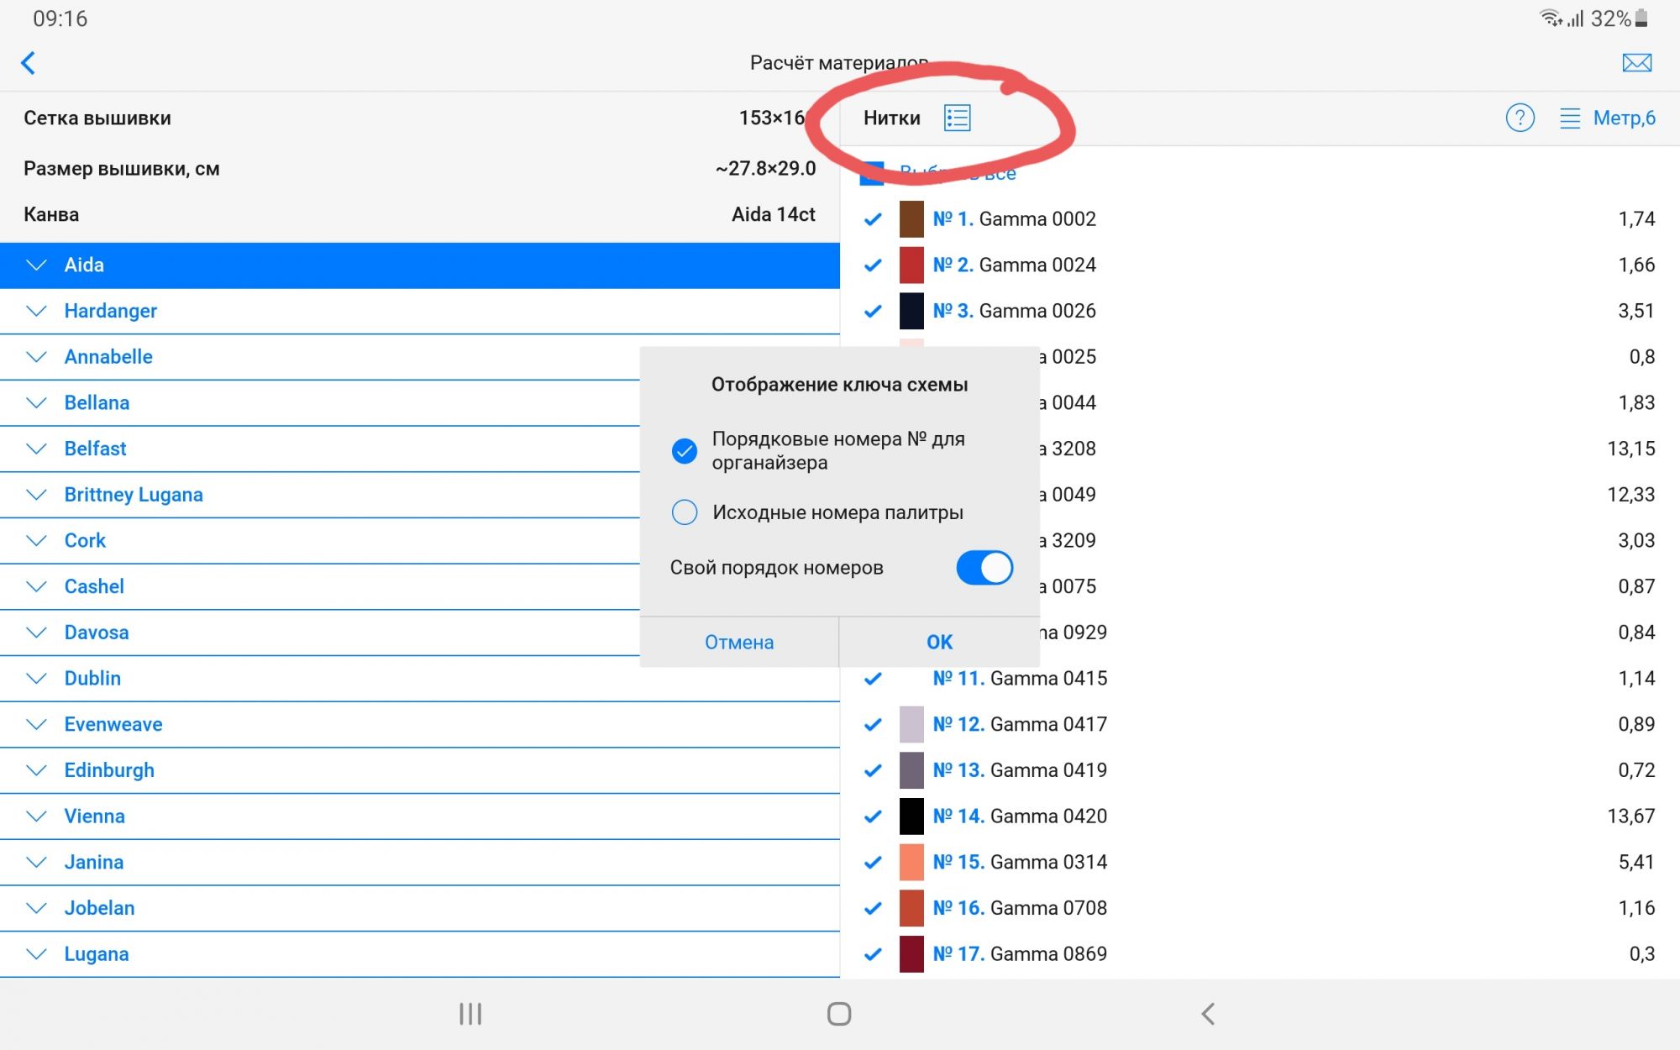Tap the orange swatch of Gamma 0314
The height and width of the screenshot is (1050, 1680).
coord(911,862)
